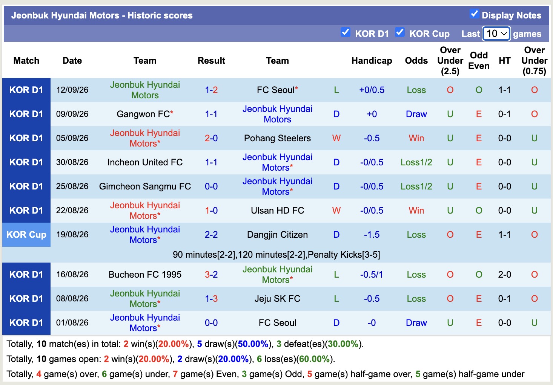
Task: Select the date 22/08/26
Action: coord(72,211)
